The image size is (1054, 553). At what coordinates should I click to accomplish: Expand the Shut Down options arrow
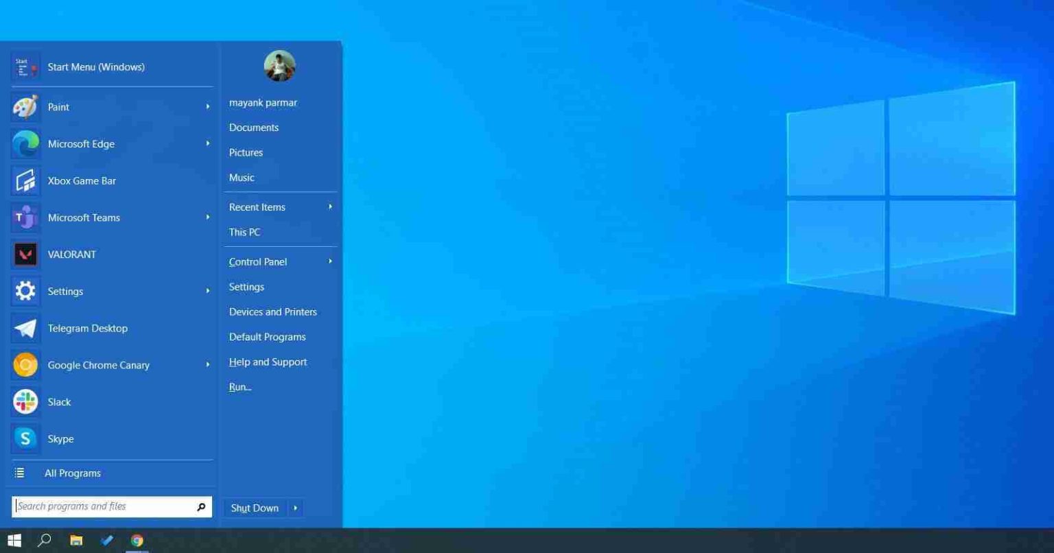(295, 508)
